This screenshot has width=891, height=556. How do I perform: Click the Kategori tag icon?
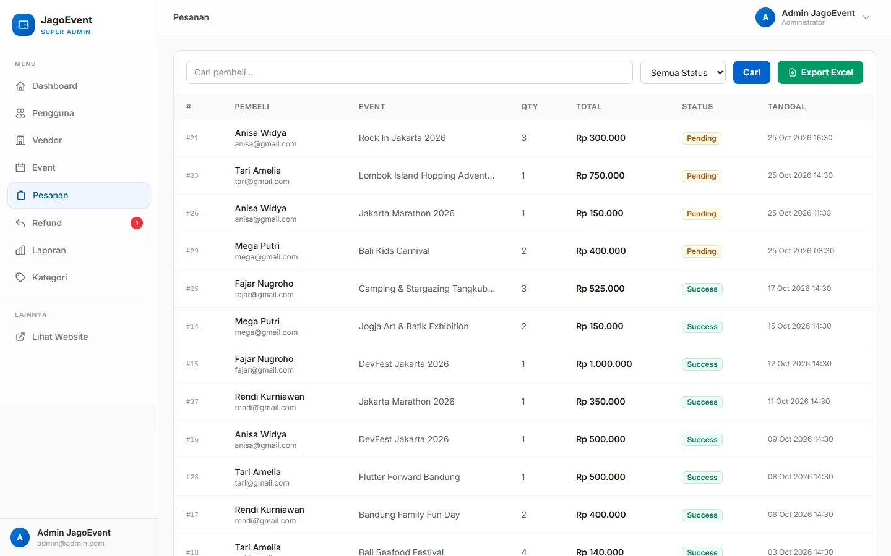[20, 277]
